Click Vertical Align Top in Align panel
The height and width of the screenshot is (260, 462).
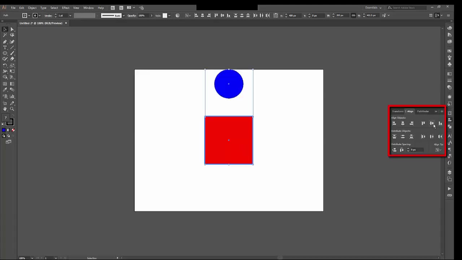[x=423, y=123]
